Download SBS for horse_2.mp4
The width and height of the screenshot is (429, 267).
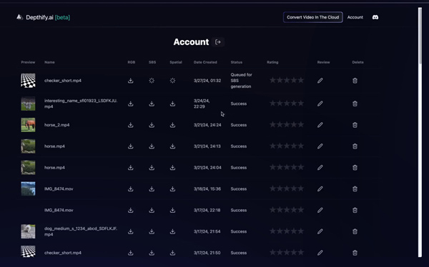152,125
